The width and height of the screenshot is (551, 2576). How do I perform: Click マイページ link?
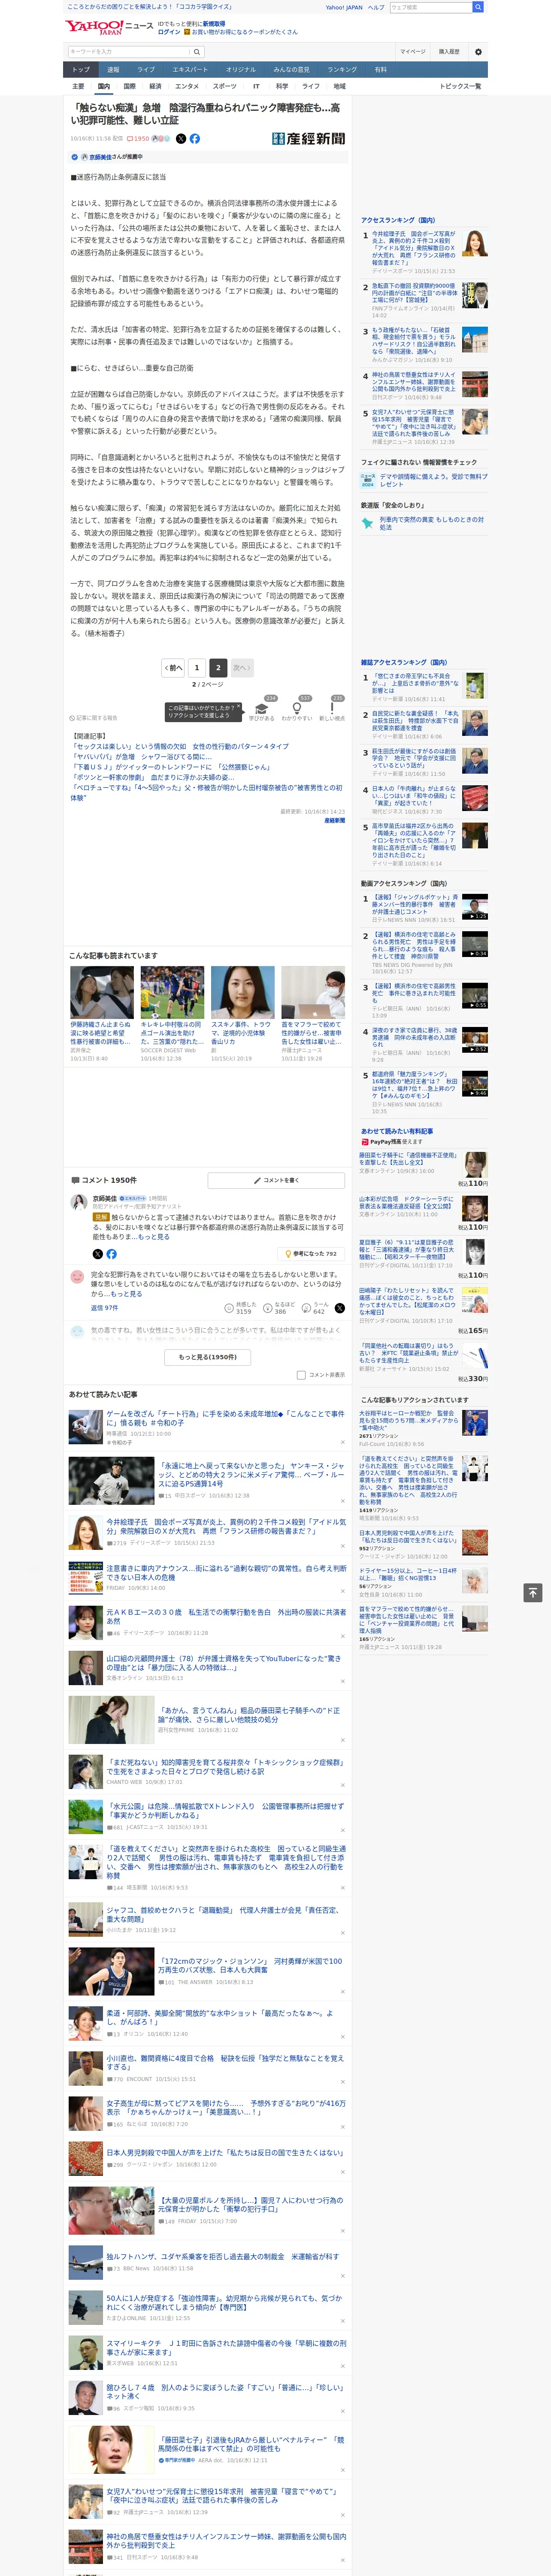click(413, 52)
